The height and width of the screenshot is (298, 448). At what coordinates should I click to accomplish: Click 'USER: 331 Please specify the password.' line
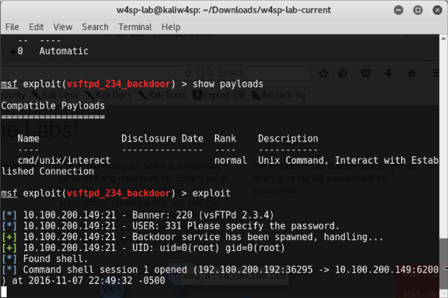tap(171, 226)
